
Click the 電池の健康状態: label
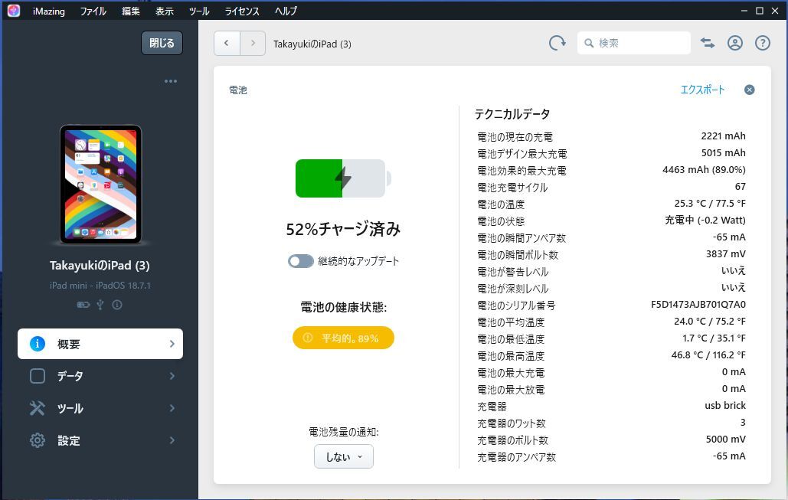click(344, 307)
